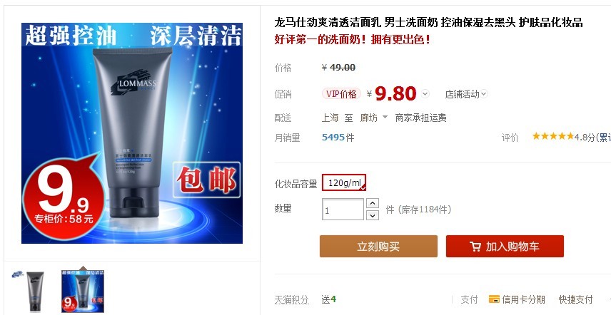Click the 立刻购买 buy now button
Screen dimensions: 611x315
[x=378, y=246]
